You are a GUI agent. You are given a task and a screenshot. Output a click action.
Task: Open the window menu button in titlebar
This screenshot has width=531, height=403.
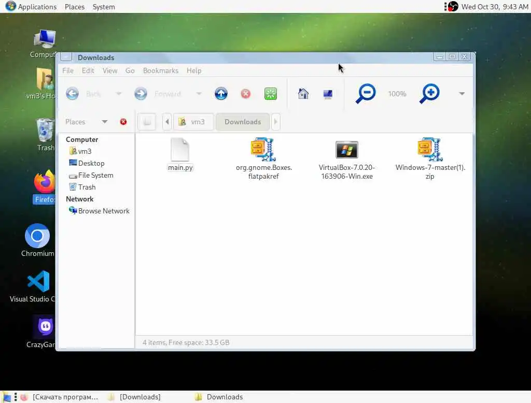66,57
